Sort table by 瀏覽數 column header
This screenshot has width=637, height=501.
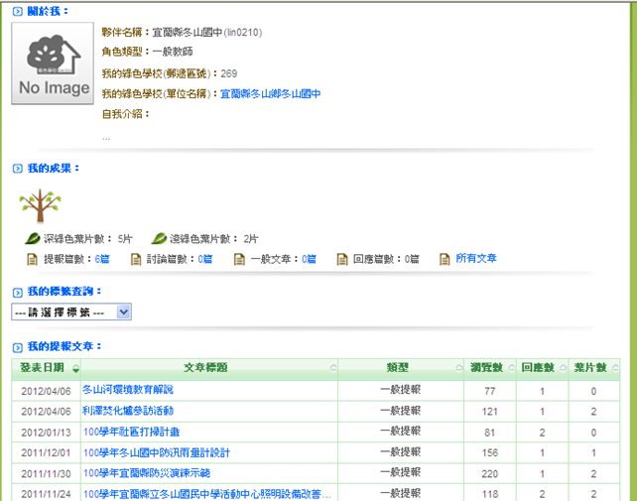click(x=492, y=368)
